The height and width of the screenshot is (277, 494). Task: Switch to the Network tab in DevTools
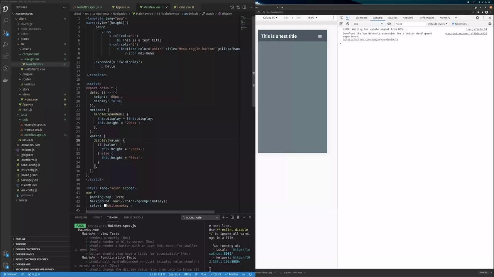coord(408,18)
